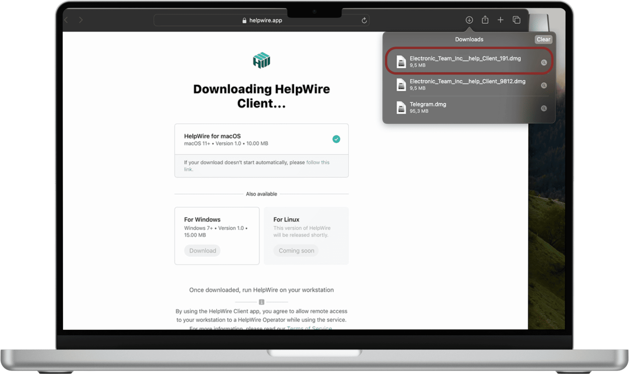The height and width of the screenshot is (374, 629).
Task: Click For Linux card heading
Action: (286, 219)
